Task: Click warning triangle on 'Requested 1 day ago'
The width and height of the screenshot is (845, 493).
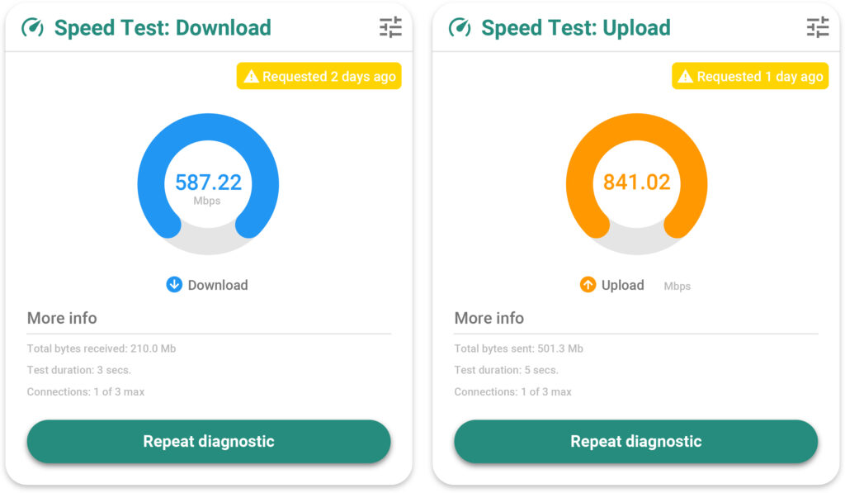Action: pyautogui.click(x=685, y=77)
